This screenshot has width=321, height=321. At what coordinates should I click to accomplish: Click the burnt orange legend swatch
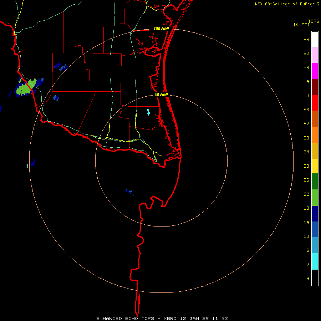(x=315, y=118)
